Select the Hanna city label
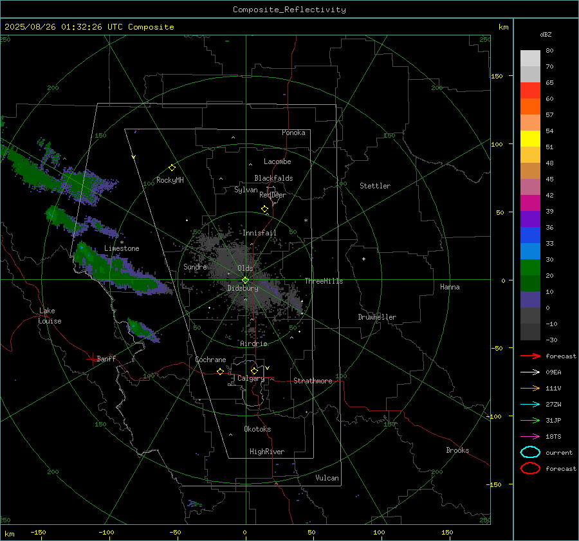579x541 pixels. (450, 287)
